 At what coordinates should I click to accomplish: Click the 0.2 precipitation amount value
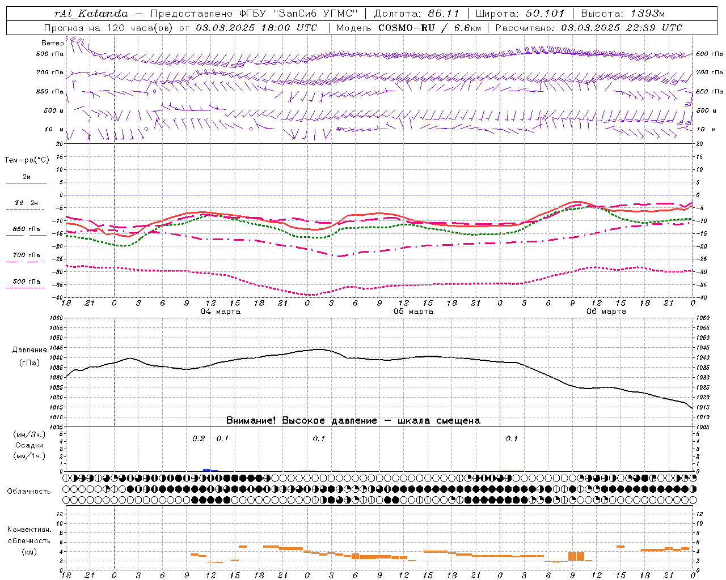point(199,438)
